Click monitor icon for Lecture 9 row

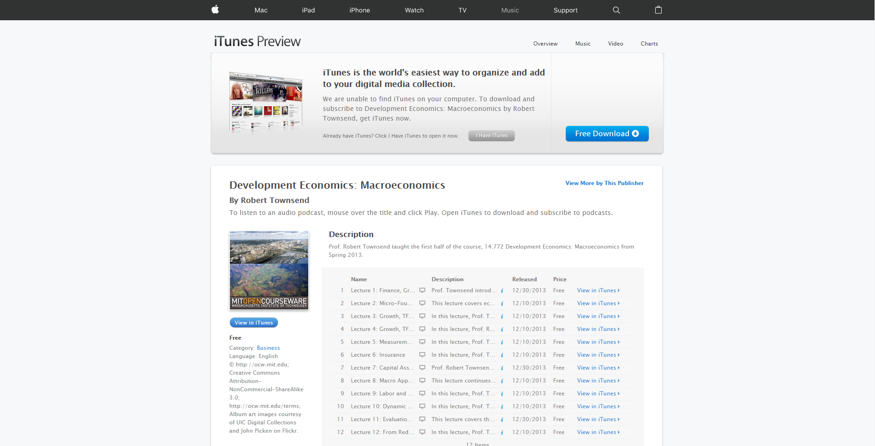[422, 394]
